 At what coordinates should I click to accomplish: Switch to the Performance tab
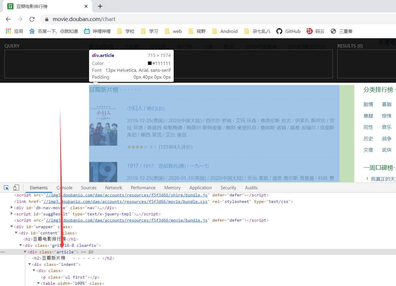[143, 188]
